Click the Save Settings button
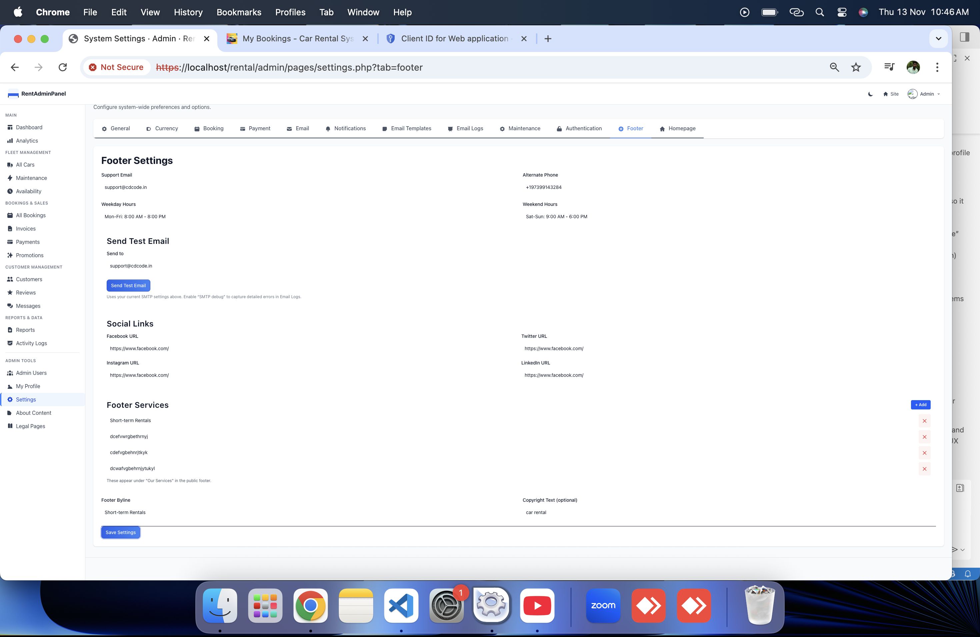The image size is (980, 637). (x=120, y=532)
